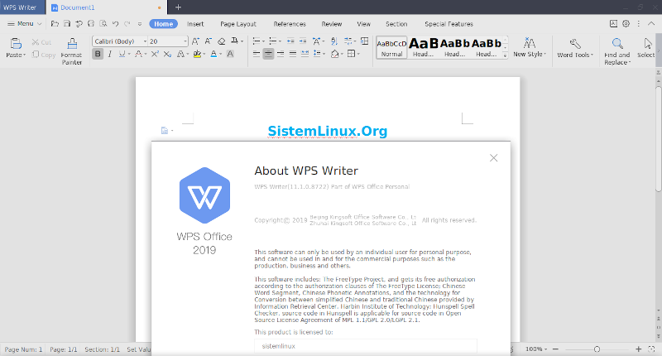Image resolution: width=662 pixels, height=356 pixels.
Task: Open settings gear icon at top right
Action: pyautogui.click(x=626, y=24)
